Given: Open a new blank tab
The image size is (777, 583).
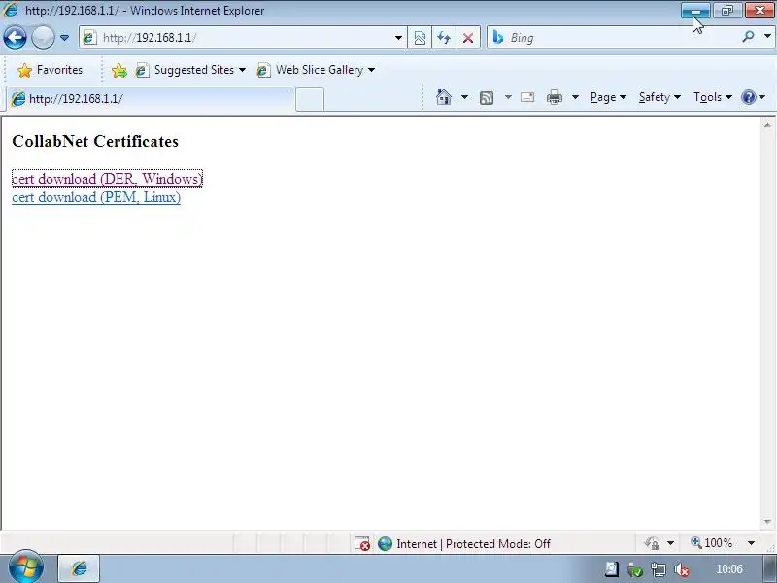Looking at the screenshot, I should click(310, 99).
